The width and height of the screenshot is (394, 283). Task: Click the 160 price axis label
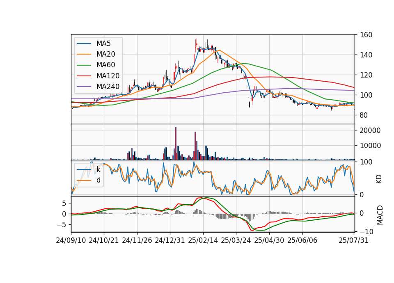366,35
